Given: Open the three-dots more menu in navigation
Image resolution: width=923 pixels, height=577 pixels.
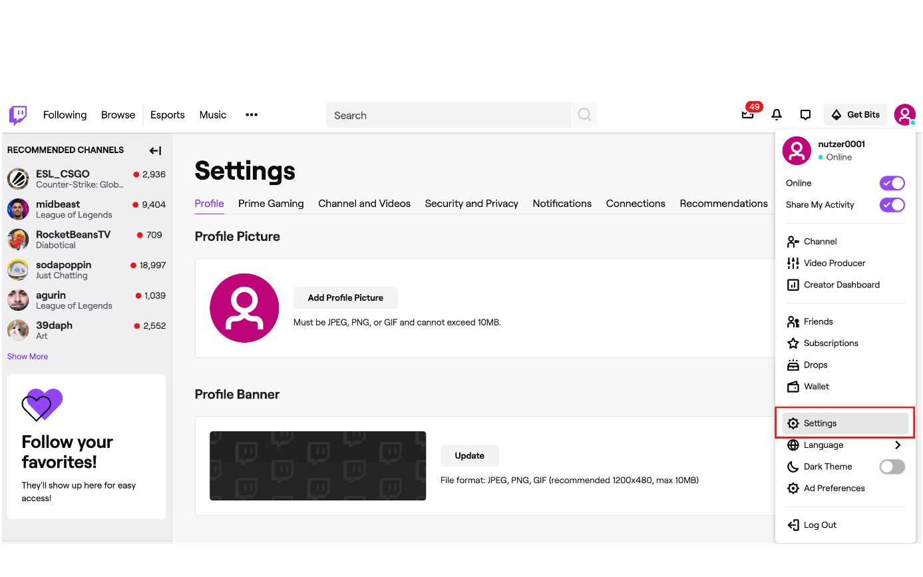Looking at the screenshot, I should [x=252, y=114].
